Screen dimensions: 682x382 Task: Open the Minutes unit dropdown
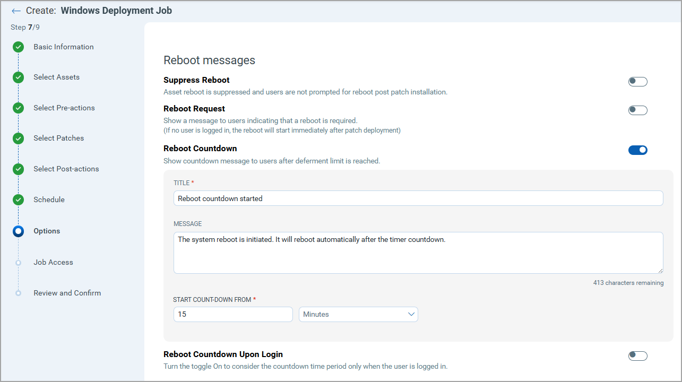point(358,315)
